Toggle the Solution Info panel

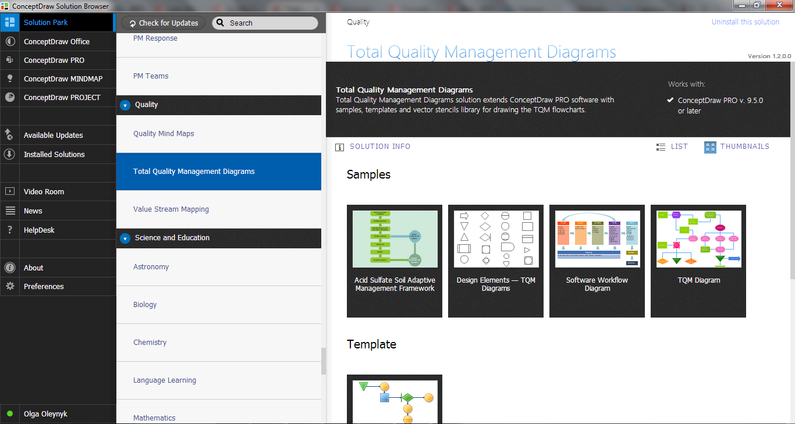click(x=373, y=147)
